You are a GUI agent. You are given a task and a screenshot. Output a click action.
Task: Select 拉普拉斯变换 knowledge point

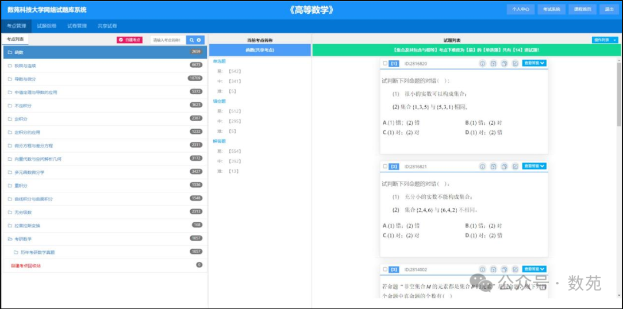click(105, 226)
